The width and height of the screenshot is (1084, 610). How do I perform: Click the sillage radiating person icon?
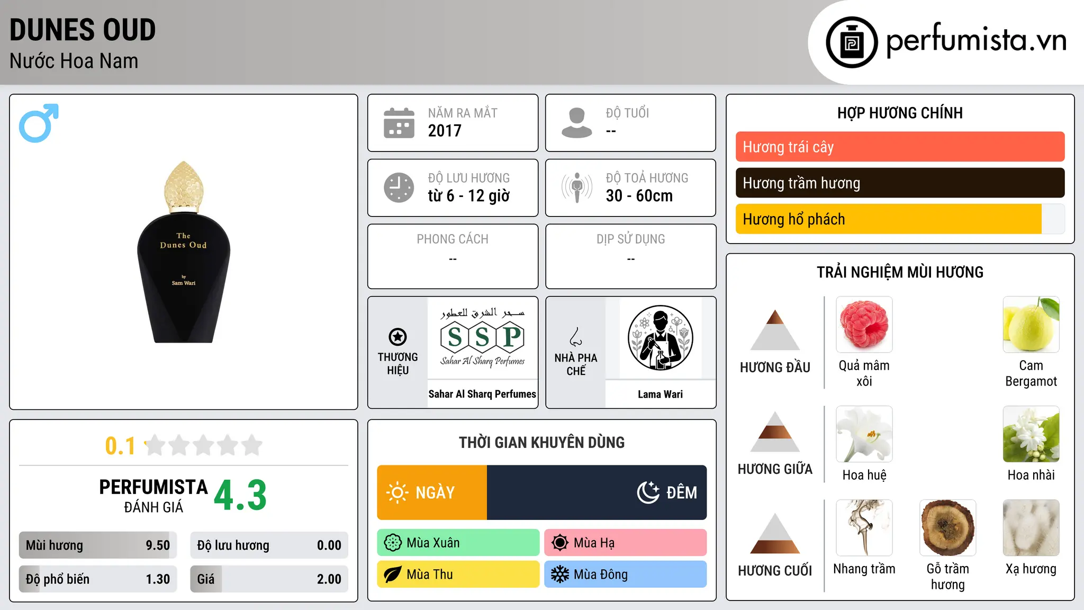click(x=576, y=187)
